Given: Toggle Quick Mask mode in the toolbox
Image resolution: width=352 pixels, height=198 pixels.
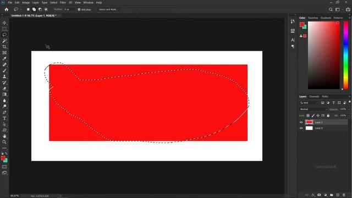Looking at the screenshot, I should click(x=4, y=167).
